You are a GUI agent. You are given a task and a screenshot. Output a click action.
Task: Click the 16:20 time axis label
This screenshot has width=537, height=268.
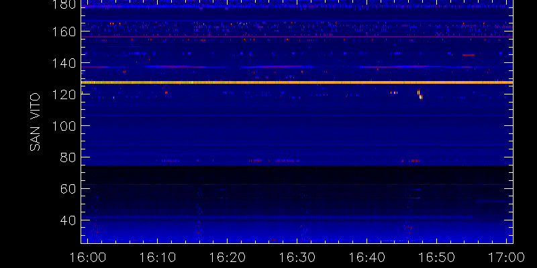point(228,257)
